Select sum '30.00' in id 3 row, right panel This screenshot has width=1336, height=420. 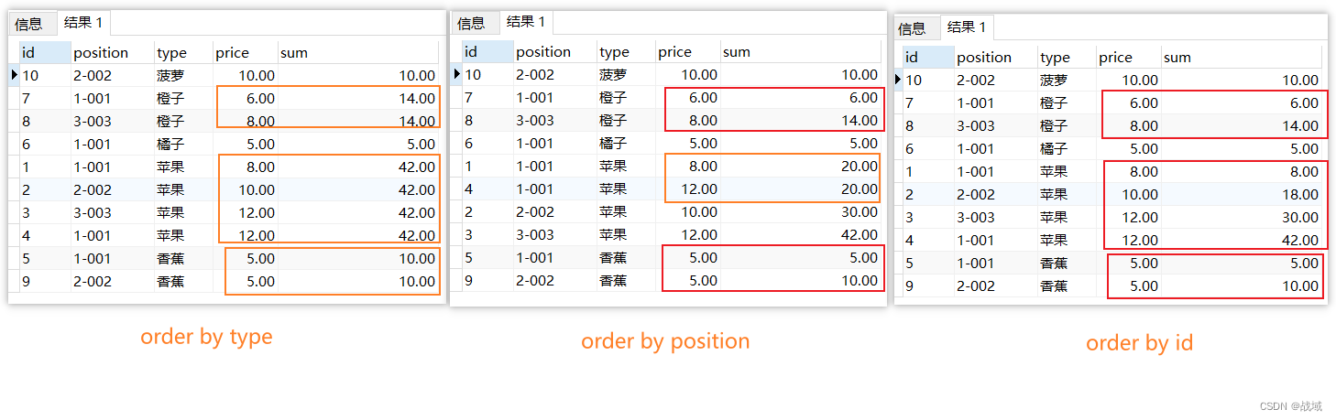(x=1243, y=218)
